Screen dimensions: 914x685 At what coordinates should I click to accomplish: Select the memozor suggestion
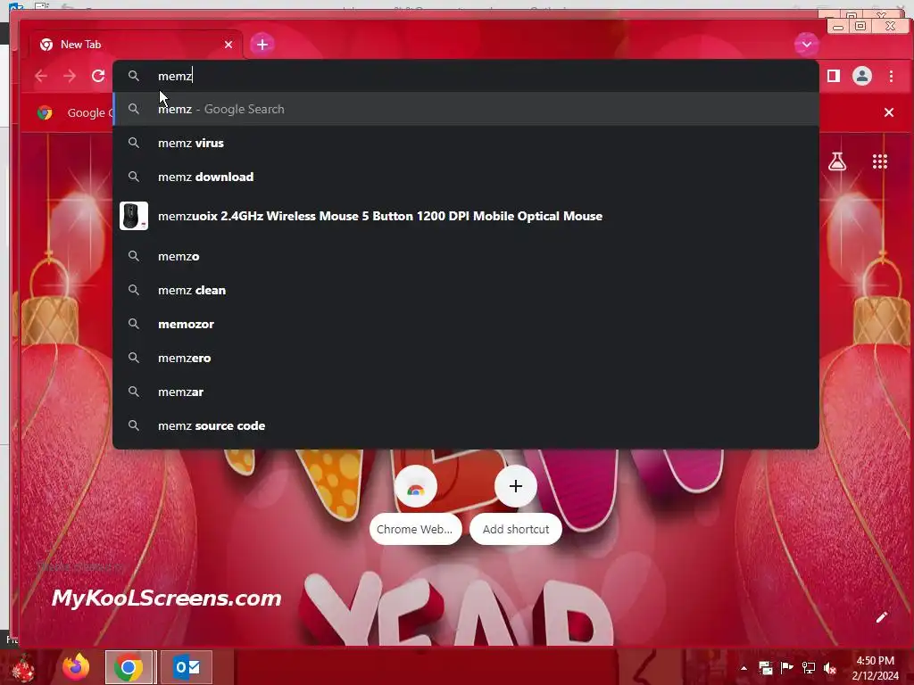tap(466, 324)
